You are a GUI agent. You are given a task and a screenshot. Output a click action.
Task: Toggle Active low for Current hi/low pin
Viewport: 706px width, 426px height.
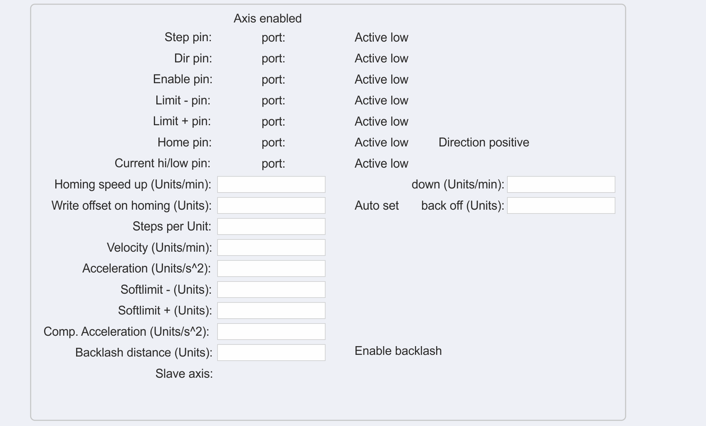click(381, 163)
